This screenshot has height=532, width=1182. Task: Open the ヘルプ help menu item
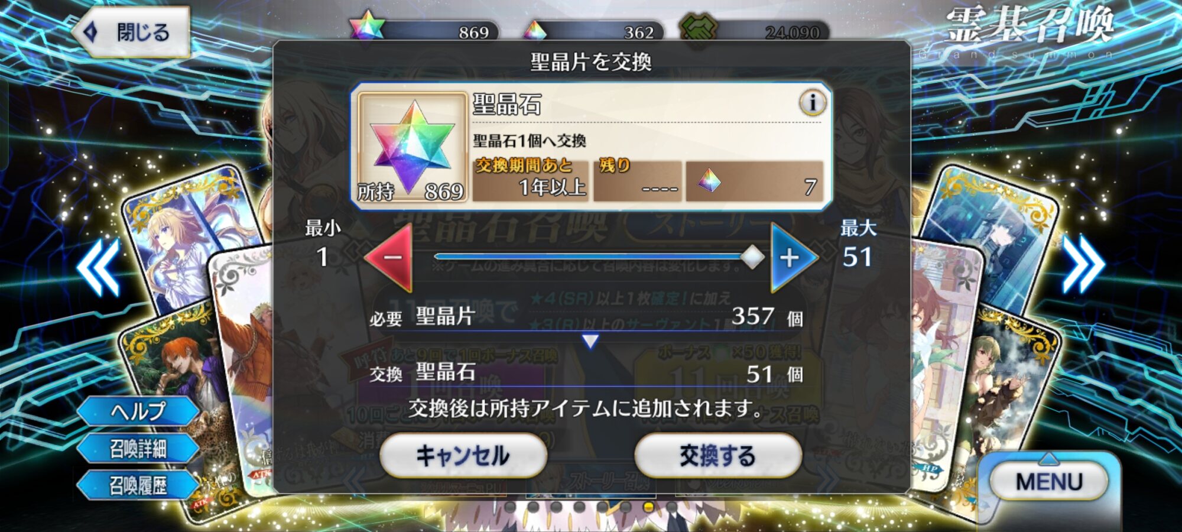coord(138,411)
